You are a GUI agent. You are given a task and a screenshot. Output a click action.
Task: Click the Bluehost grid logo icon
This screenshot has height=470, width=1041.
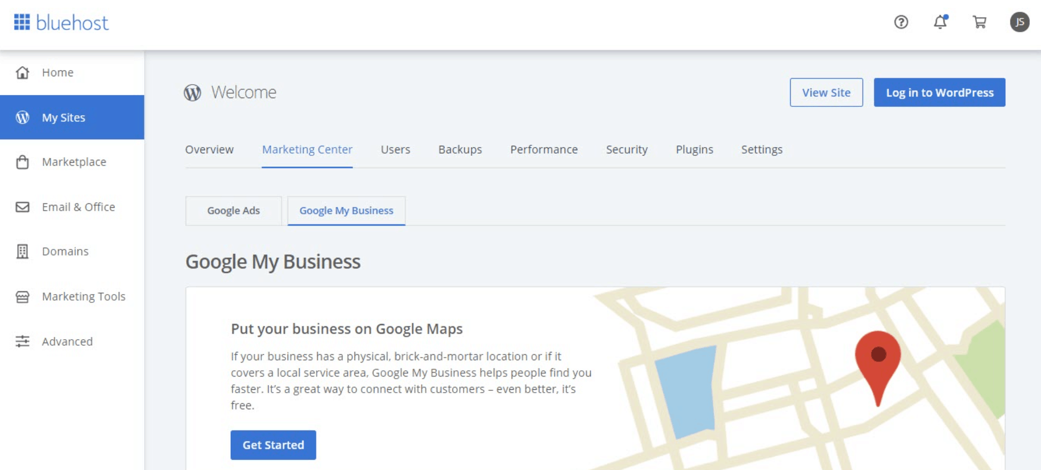[22, 22]
